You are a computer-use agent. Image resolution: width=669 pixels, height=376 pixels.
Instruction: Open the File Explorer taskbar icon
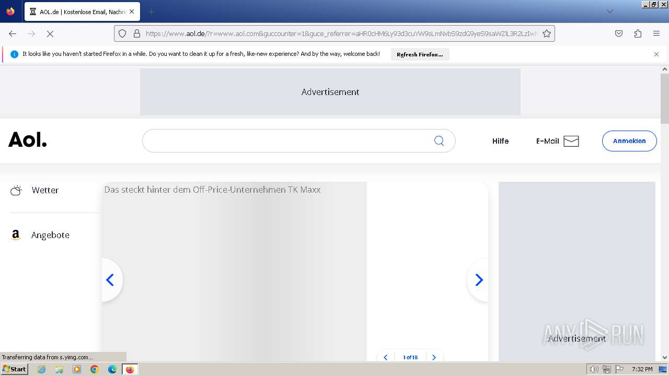point(59,369)
